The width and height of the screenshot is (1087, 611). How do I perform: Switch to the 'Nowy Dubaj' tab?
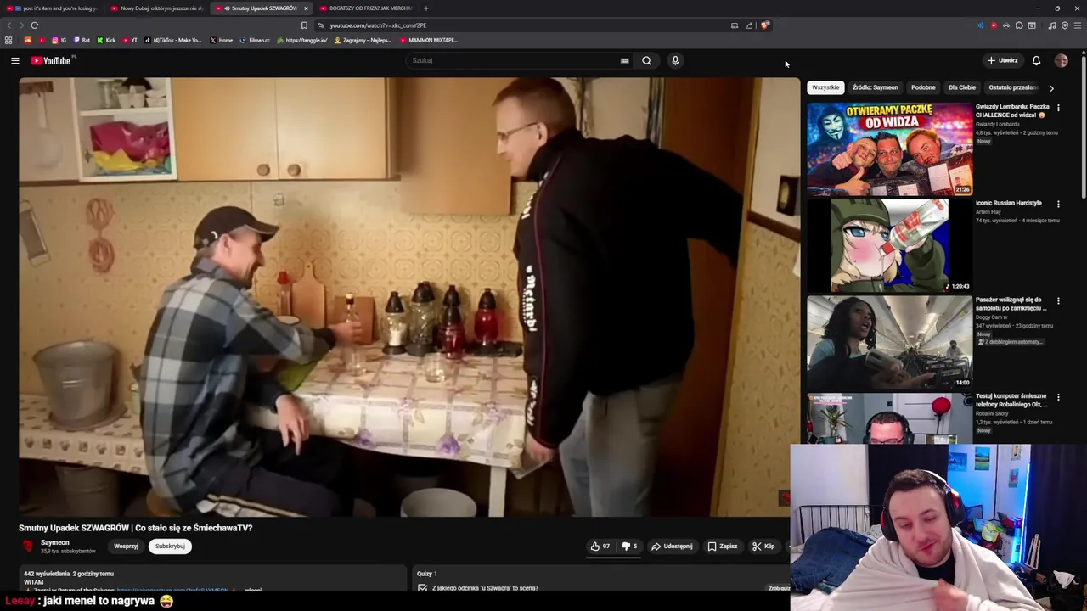158,8
